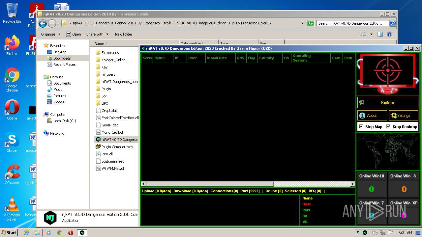Select the world map panel in njRAT
This screenshot has height=237, width=422.
click(388, 151)
